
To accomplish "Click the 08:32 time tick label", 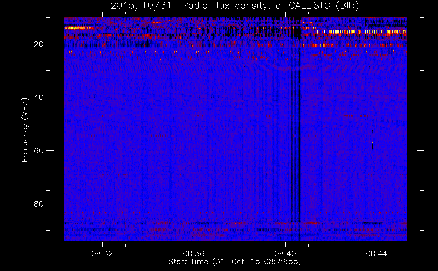I will click(x=102, y=254).
